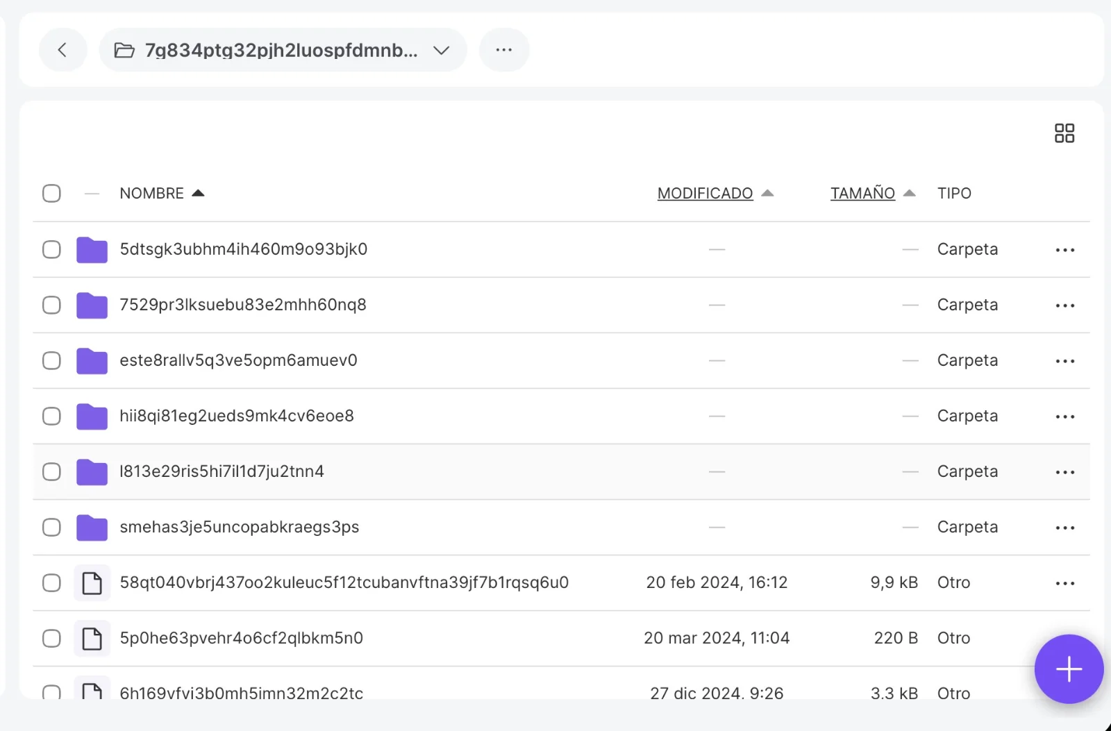Click the 20 mar 2024 file row date
The image size is (1111, 731).
coord(716,639)
